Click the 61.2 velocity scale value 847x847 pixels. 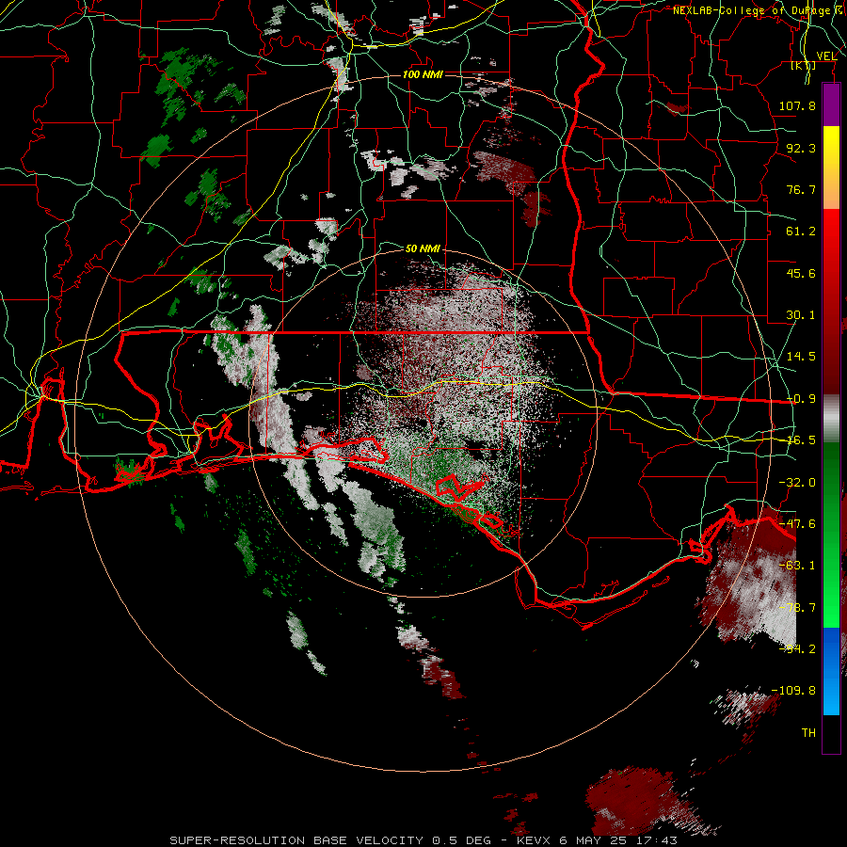pos(801,232)
